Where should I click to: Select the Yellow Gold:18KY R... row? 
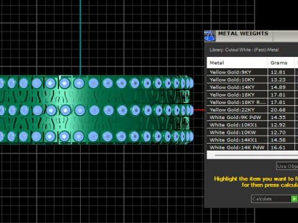point(253,102)
